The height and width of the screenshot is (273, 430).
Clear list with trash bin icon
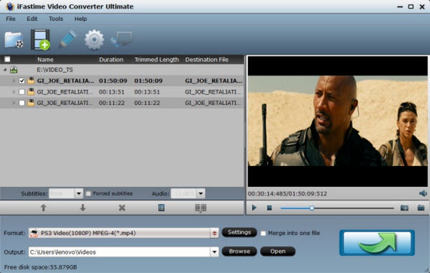(x=161, y=208)
